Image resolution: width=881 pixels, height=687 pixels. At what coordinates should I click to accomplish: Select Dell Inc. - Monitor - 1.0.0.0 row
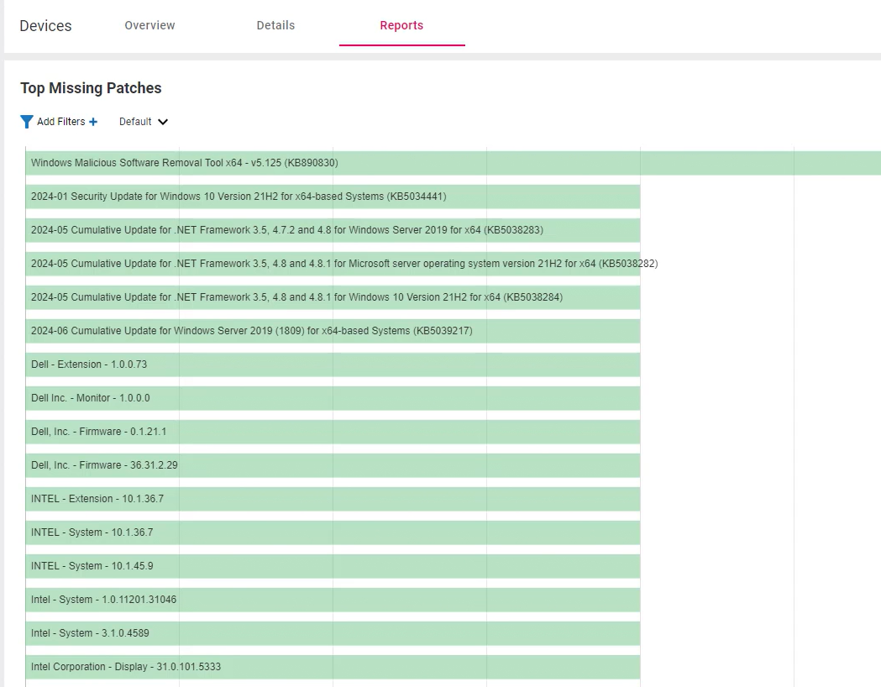click(x=333, y=398)
